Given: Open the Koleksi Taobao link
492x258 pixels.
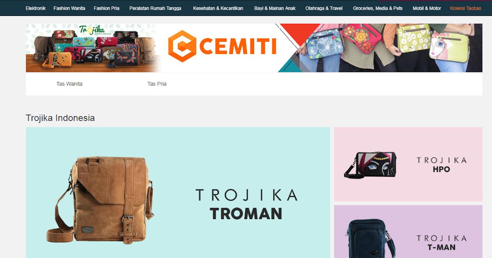Looking at the screenshot, I should (x=466, y=8).
